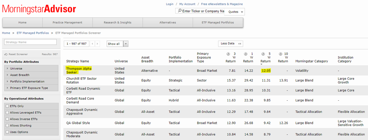Open Chapoquoit Dynamic Aggressive strategy
Image resolution: width=368 pixels, height=140 pixels.
pos(82,112)
